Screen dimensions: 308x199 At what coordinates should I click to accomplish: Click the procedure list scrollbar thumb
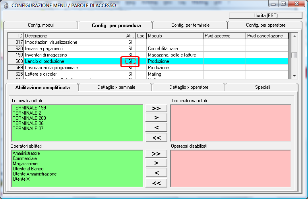294,55
